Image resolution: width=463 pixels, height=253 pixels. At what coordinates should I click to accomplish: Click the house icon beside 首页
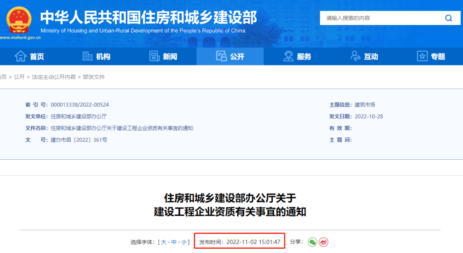pos(21,56)
